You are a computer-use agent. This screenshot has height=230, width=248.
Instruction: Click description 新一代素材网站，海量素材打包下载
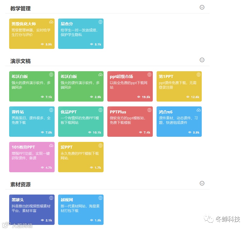(x=80, y=208)
